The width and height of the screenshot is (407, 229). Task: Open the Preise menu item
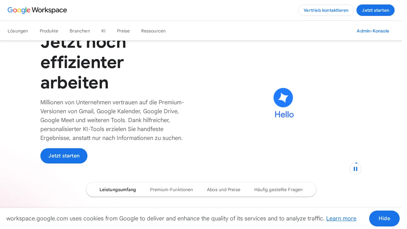(x=123, y=31)
